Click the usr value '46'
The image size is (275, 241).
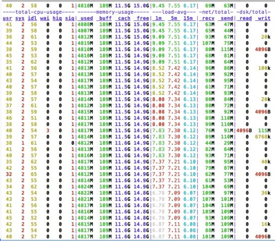point(9,118)
